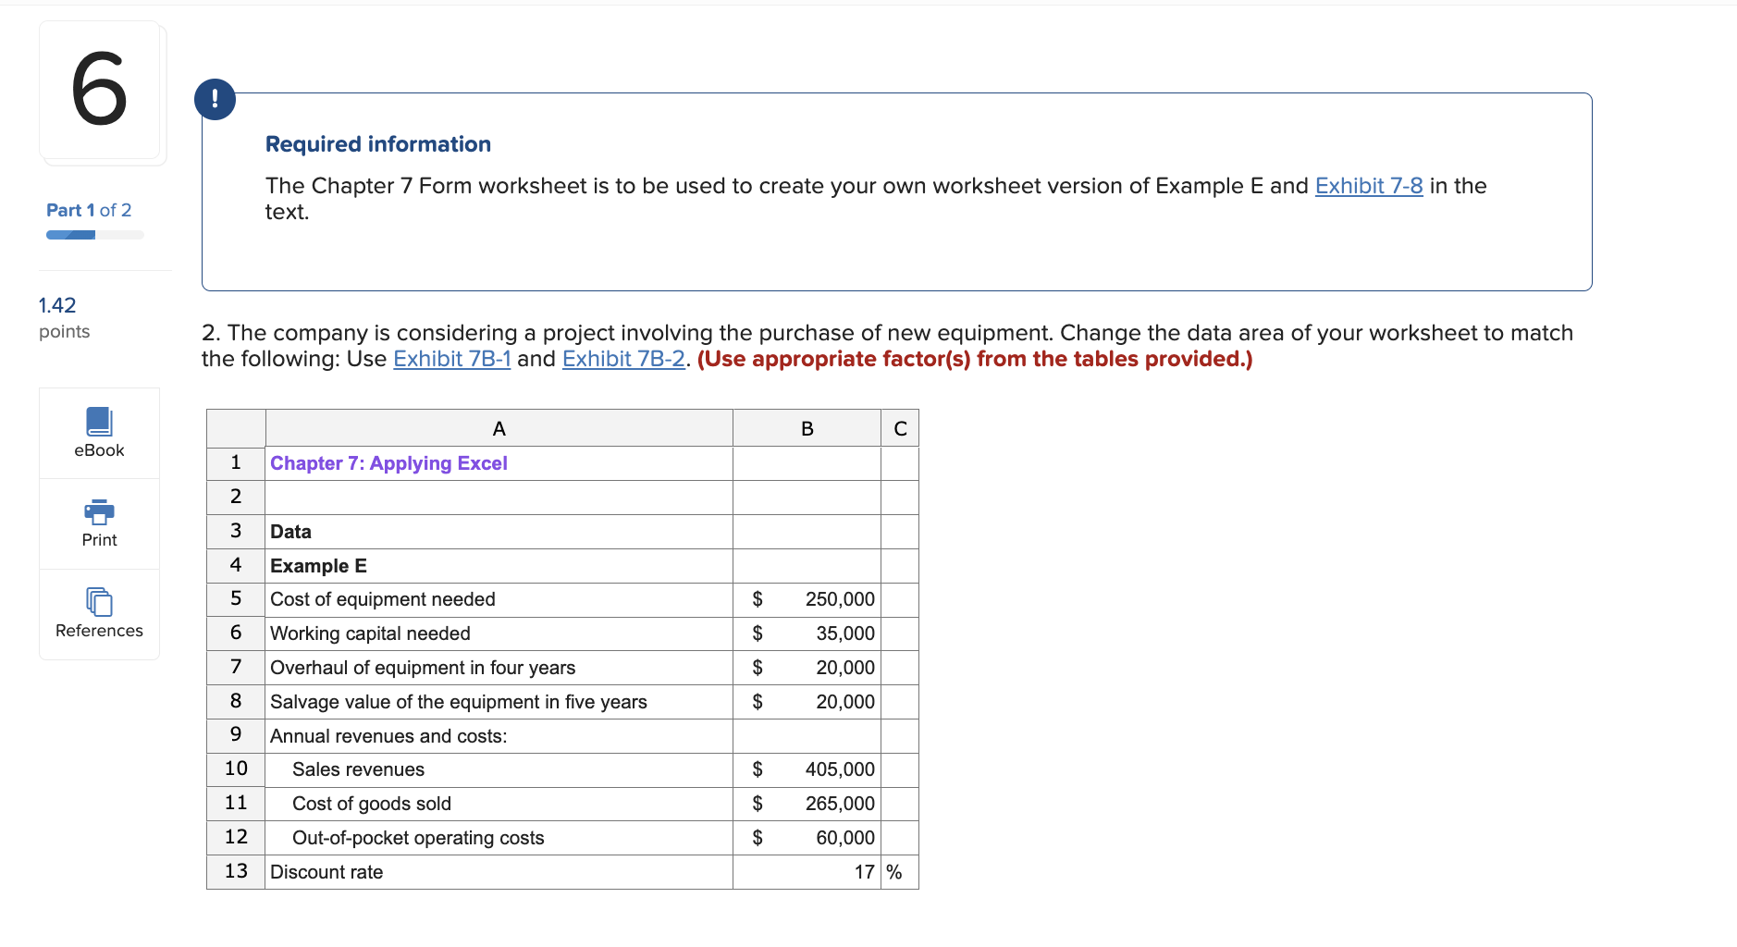Click the row 13 header
This screenshot has width=1737, height=947.
(235, 871)
